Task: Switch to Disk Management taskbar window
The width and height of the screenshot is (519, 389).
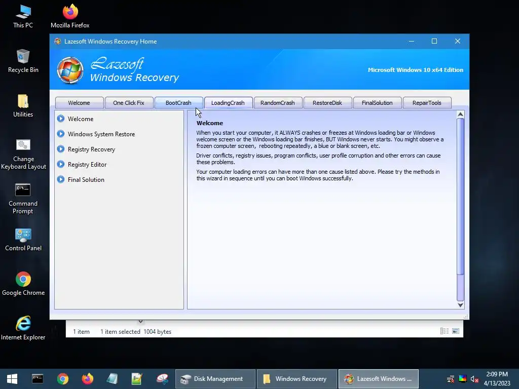Action: pos(215,379)
